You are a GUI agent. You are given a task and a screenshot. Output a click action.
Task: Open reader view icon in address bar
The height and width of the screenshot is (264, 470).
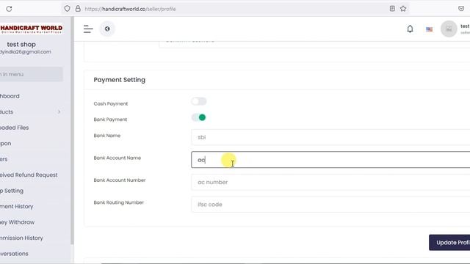pos(392,8)
